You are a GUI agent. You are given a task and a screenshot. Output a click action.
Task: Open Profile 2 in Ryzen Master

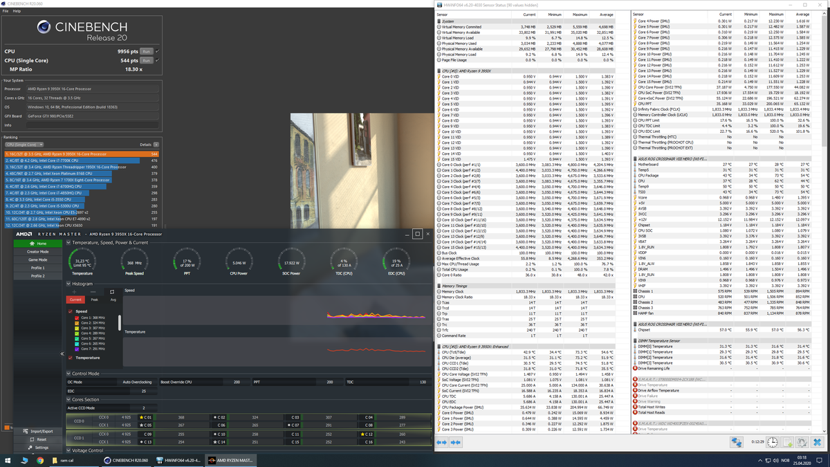pyautogui.click(x=38, y=276)
